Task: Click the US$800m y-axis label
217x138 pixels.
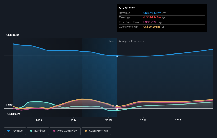Action: pos(13,35)
